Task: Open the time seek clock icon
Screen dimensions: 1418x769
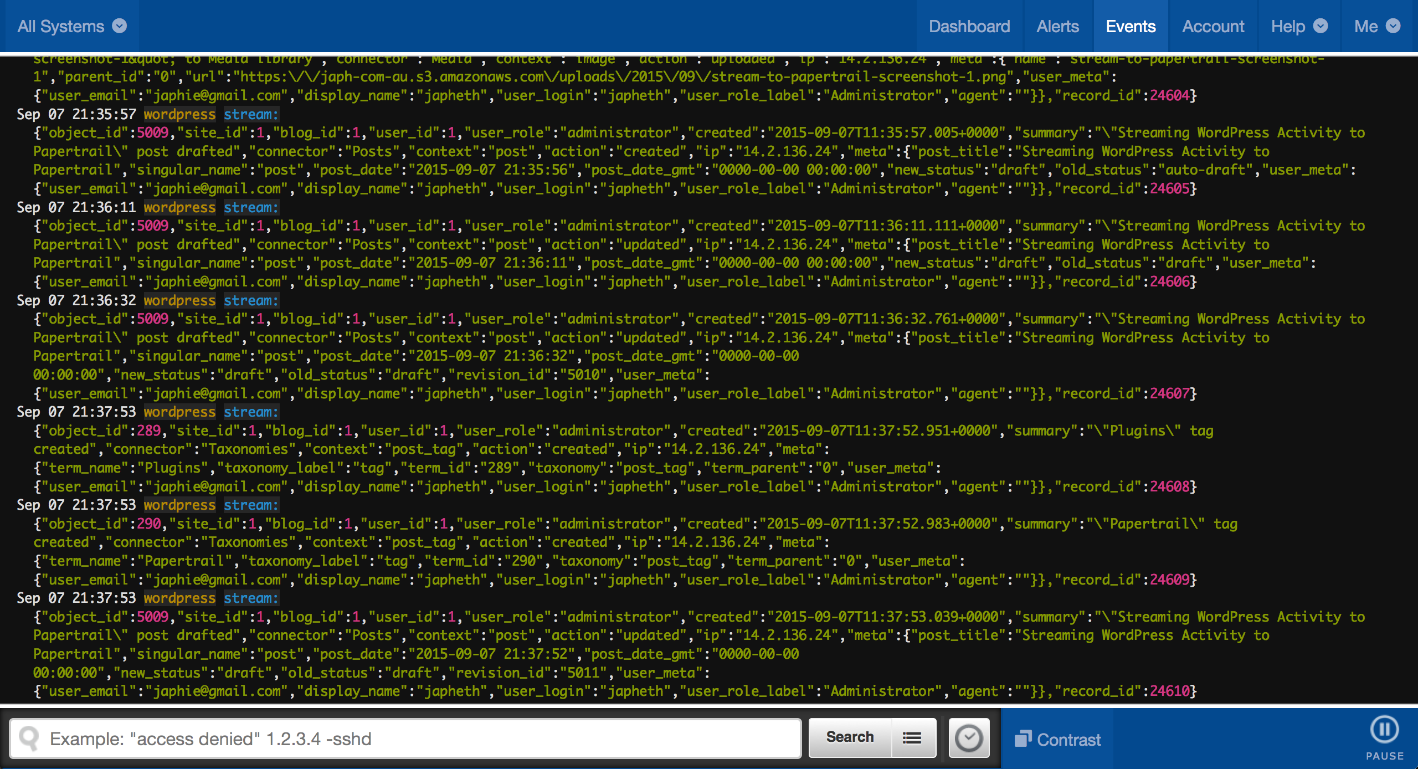Action: (x=969, y=738)
